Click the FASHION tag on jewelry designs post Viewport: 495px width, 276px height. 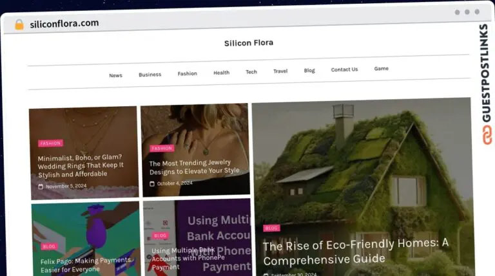(x=162, y=148)
